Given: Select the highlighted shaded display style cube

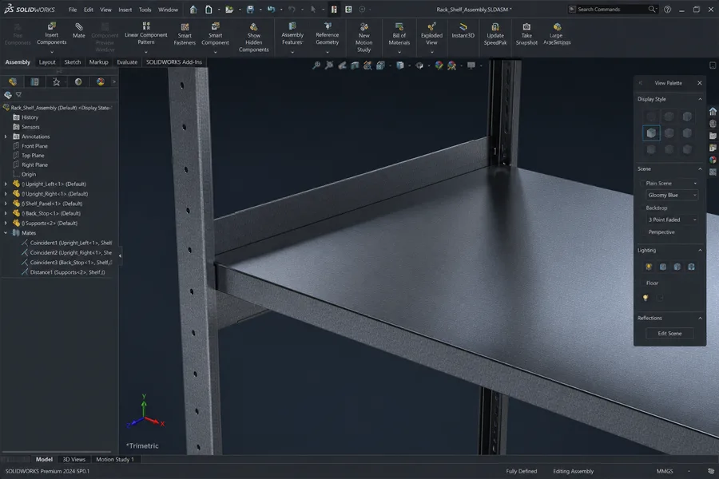Looking at the screenshot, I should tap(651, 133).
